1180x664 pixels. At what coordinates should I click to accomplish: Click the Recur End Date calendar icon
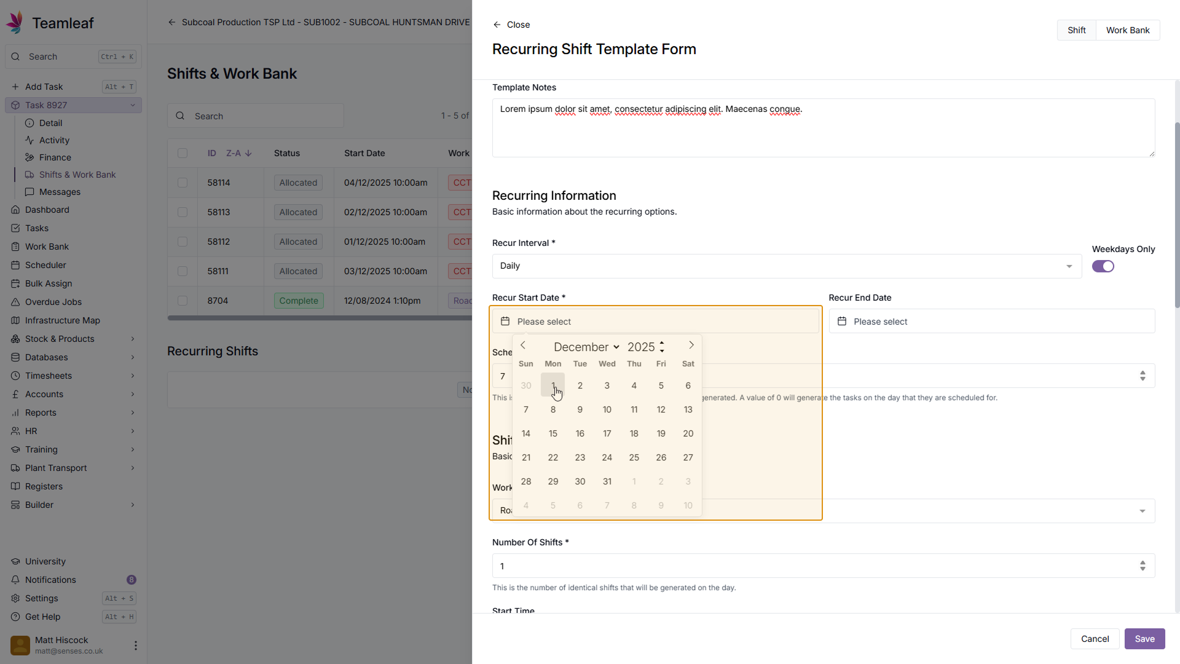point(842,322)
